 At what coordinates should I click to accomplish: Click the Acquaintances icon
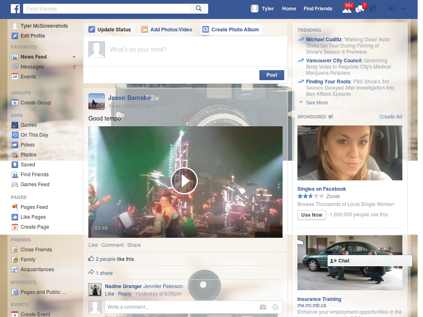pyautogui.click(x=15, y=270)
